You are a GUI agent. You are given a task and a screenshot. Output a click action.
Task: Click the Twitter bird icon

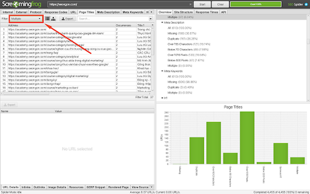[306, 4]
